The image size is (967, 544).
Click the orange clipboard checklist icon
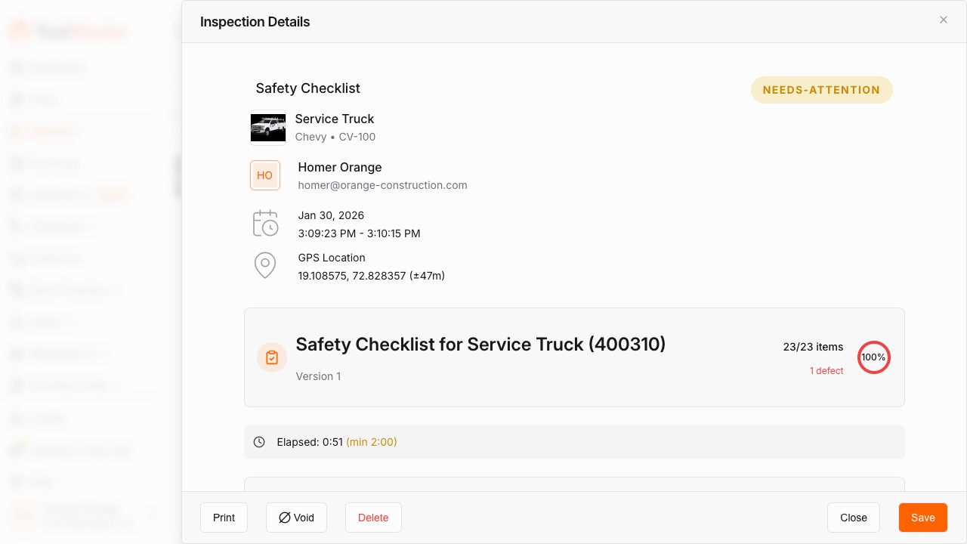[x=272, y=357]
